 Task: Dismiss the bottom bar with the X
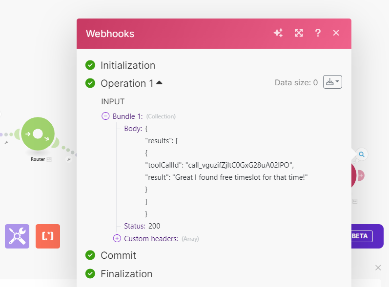point(378,268)
